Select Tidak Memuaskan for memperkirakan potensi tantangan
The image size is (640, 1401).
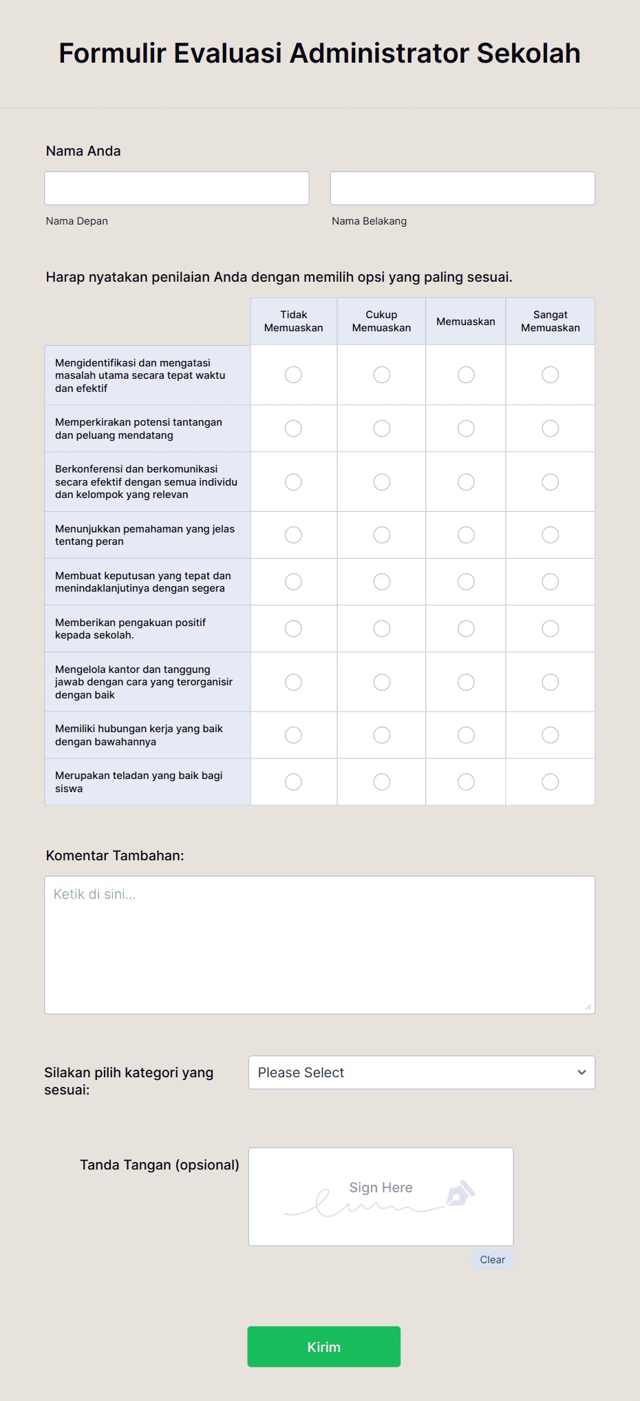pos(293,428)
